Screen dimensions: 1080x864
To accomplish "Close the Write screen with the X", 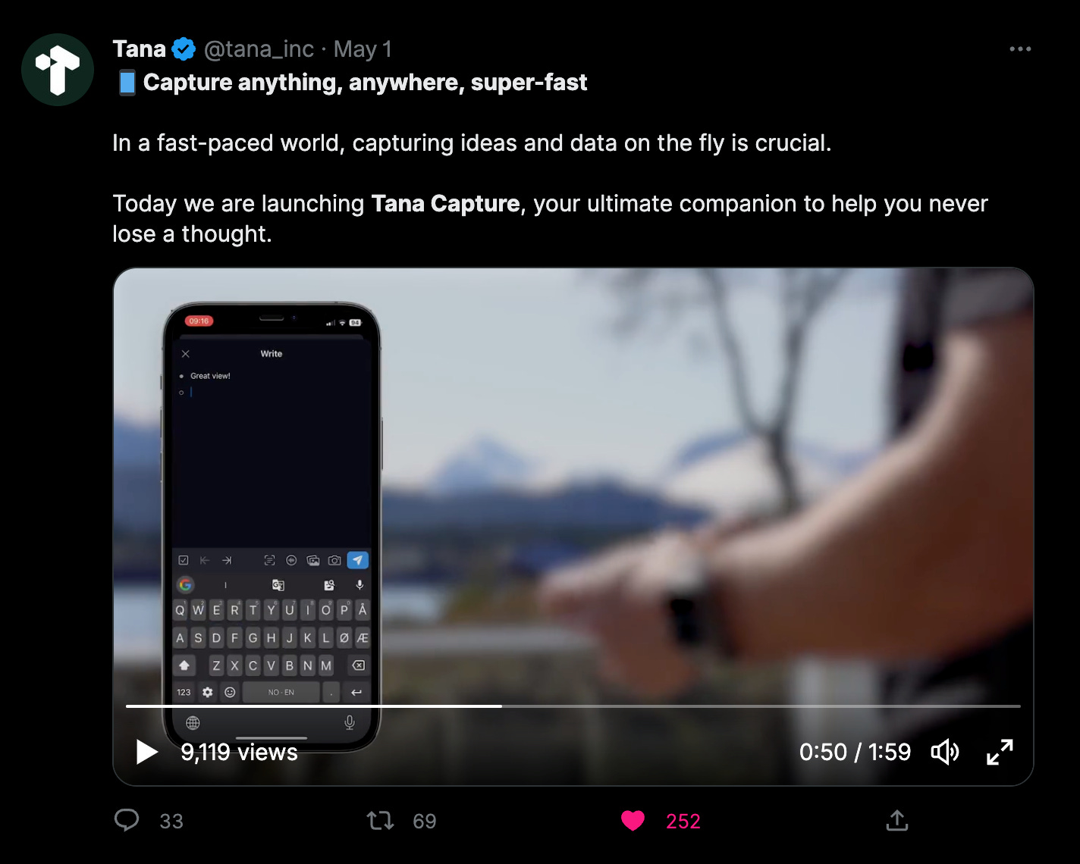I will [186, 354].
